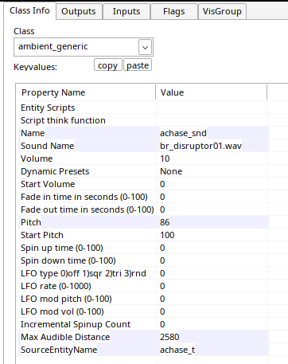Screen dimensions: 288x364
Task: Switch to the Flags tab
Action: point(174,11)
